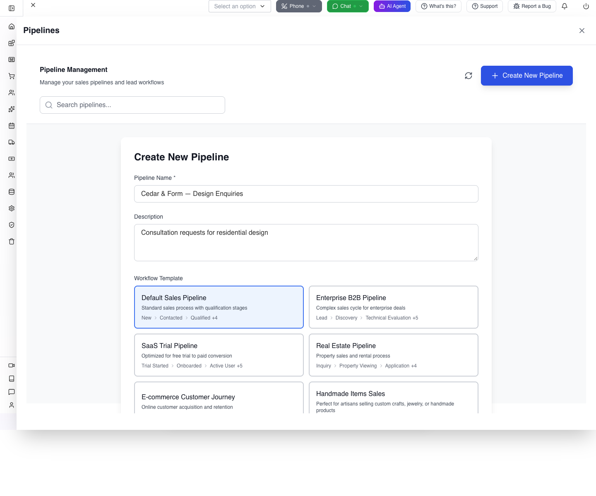Open the book documentation sidebar icon
Screen dimensions: 596x496
[12, 379]
